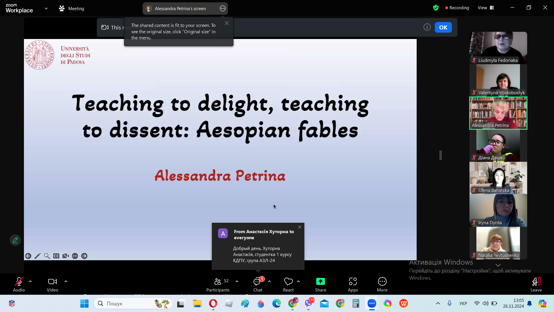Viewport: 554px width, 312px height.
Task: Select Olena Bahatska video thumbnail
Action: (x=498, y=178)
